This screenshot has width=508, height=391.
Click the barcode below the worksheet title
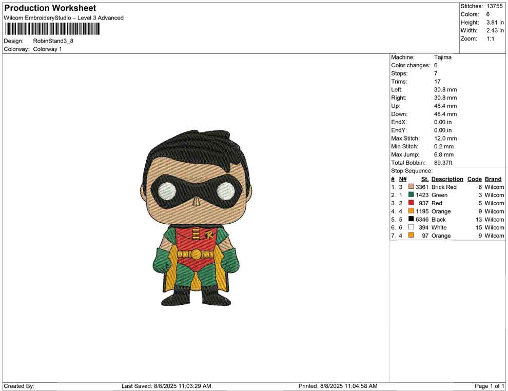click(x=52, y=29)
